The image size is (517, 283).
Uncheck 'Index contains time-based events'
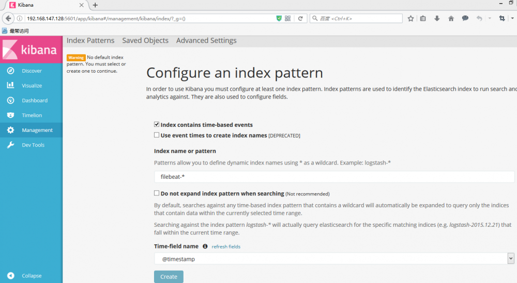click(x=157, y=125)
